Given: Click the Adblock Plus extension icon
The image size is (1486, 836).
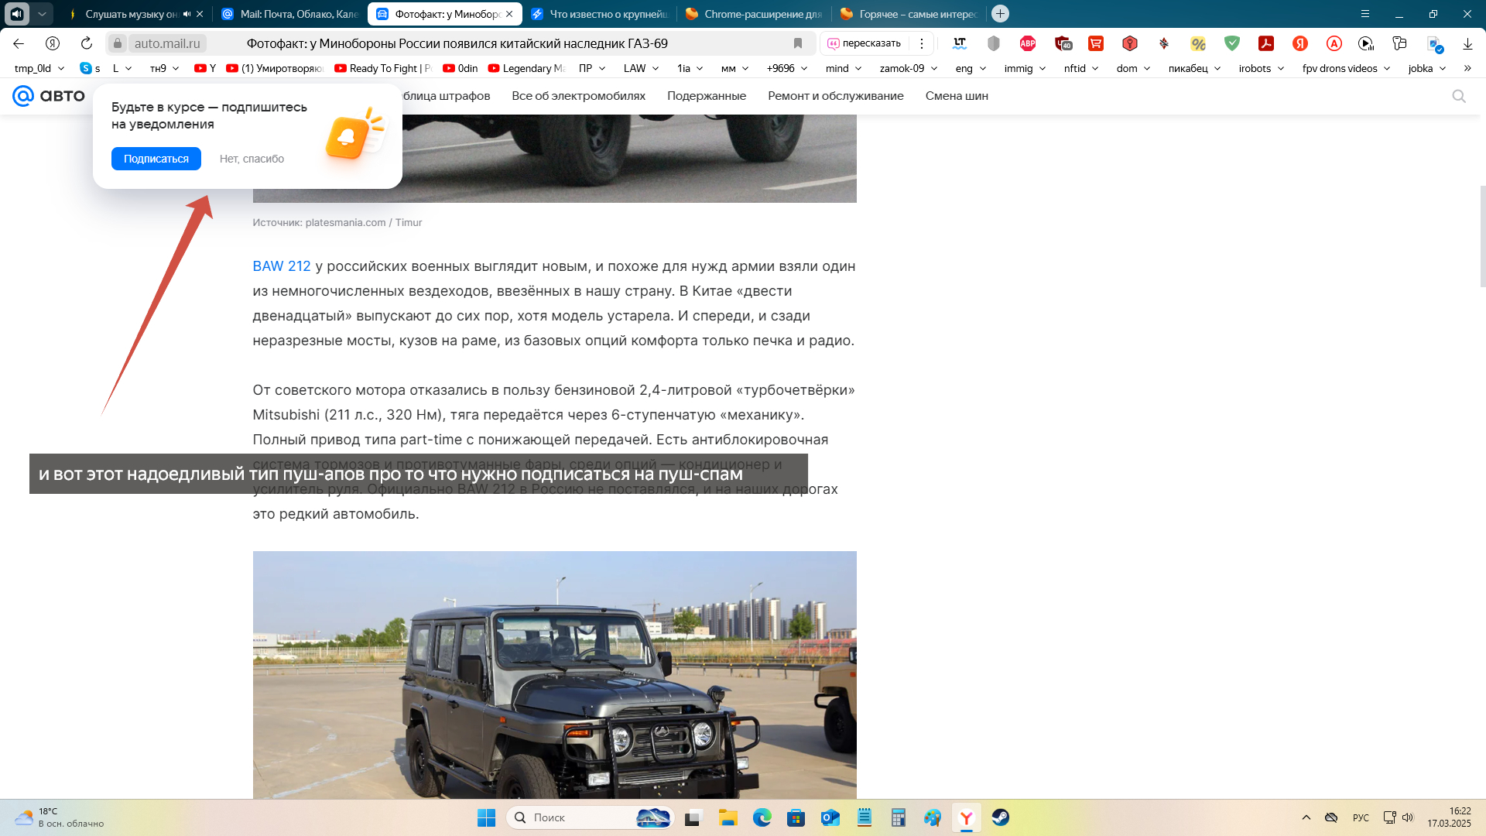Looking at the screenshot, I should coord(1028,43).
